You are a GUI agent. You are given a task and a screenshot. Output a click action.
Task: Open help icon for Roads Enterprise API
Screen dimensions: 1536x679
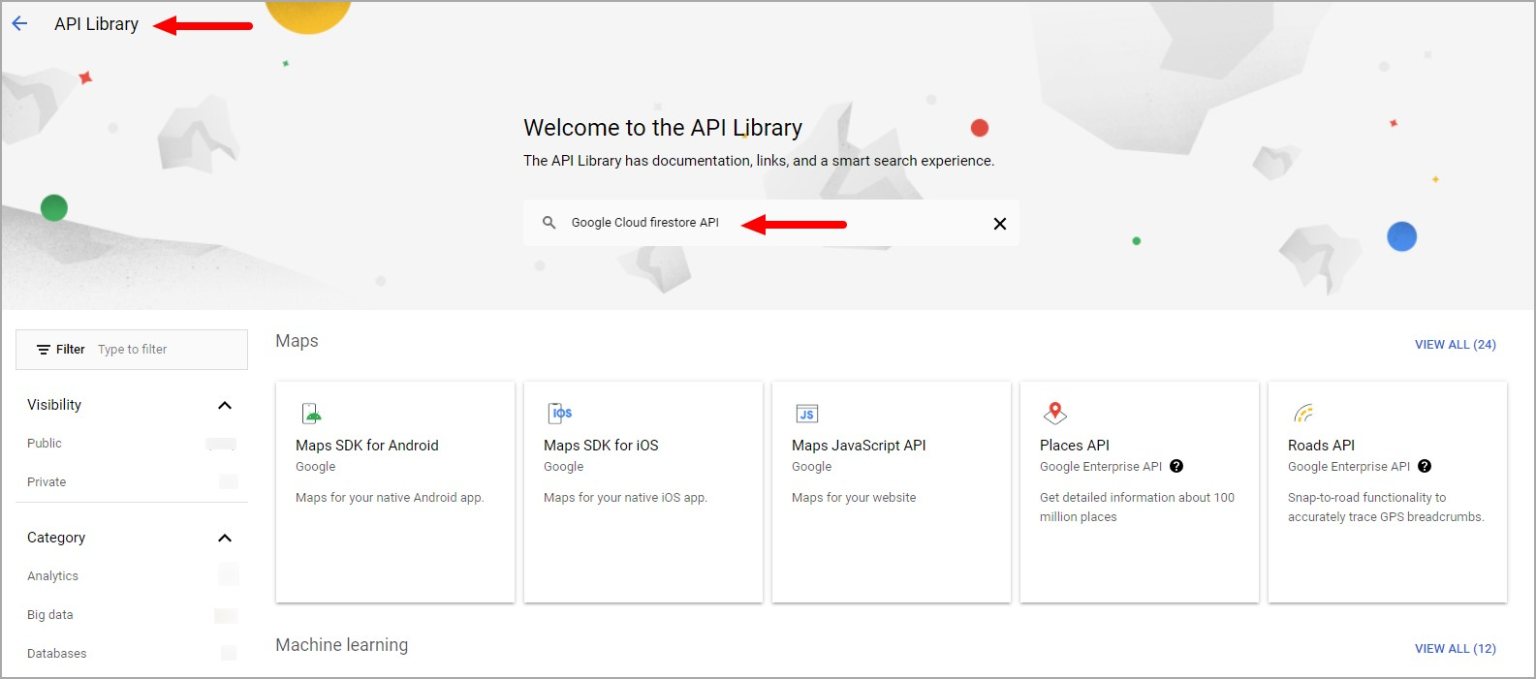pos(1425,466)
